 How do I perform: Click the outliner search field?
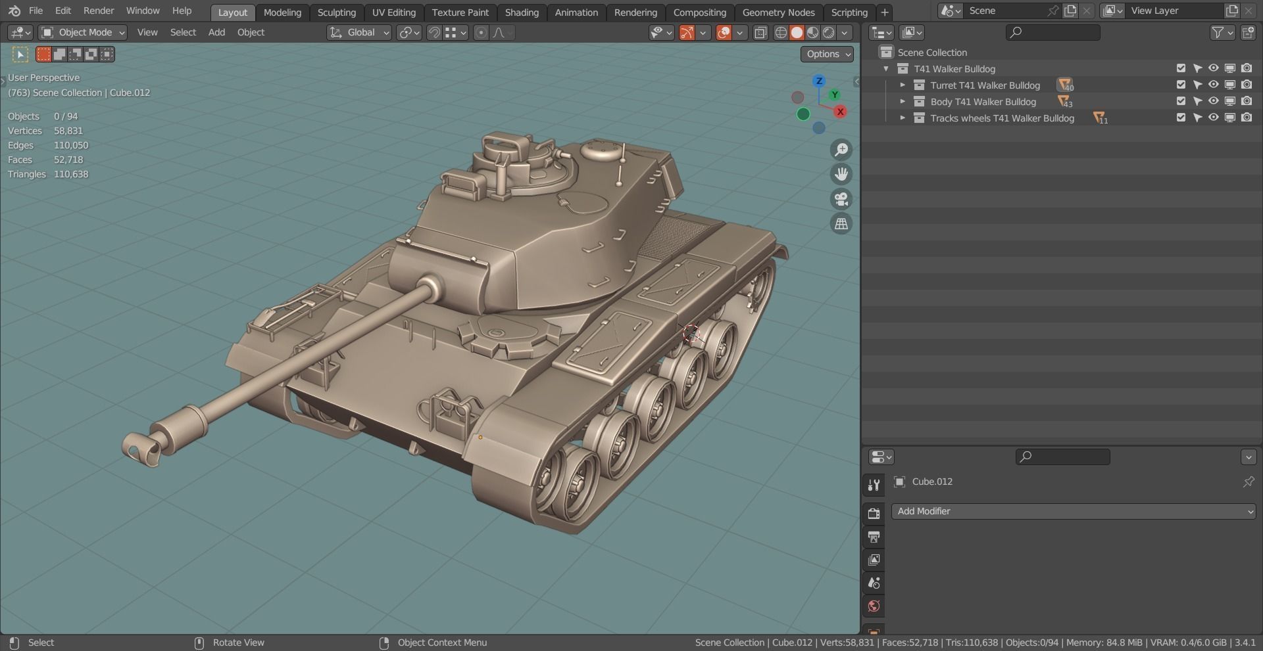point(1053,32)
